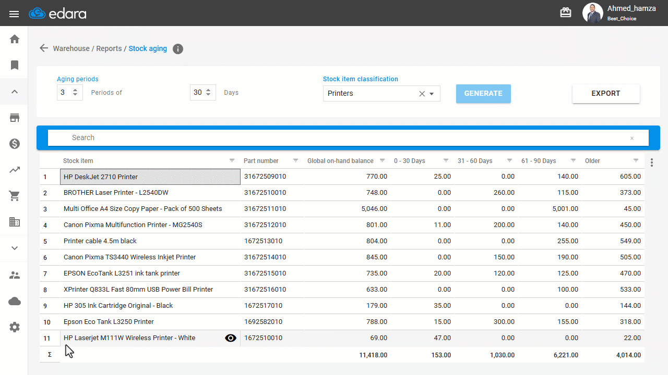View HP Laserjet M111W row eye icon
The image size is (668, 375).
(x=231, y=338)
